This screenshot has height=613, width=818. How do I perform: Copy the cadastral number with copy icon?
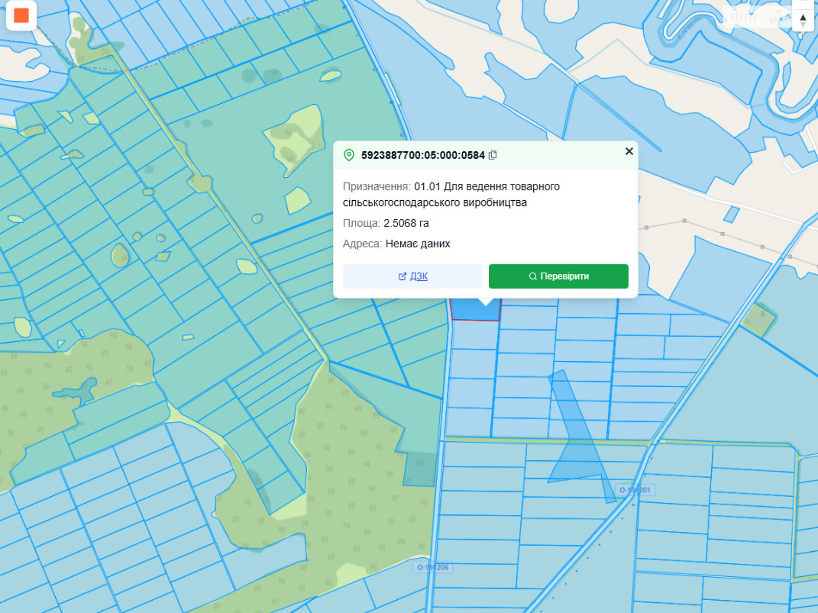(x=493, y=155)
